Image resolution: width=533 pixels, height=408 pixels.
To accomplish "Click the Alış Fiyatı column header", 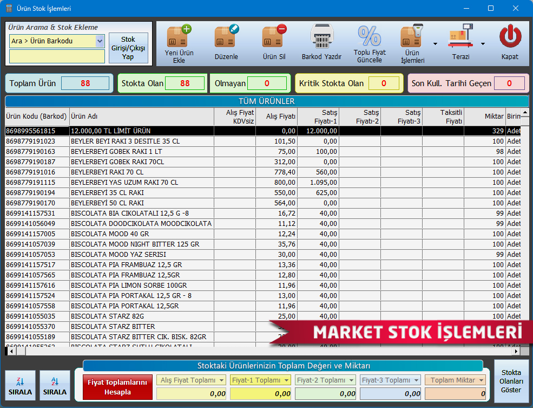I will point(277,116).
